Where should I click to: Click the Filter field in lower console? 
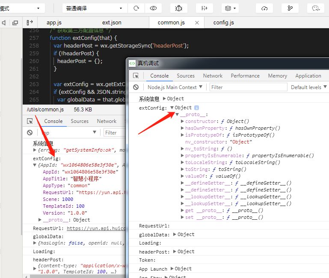click(115, 133)
